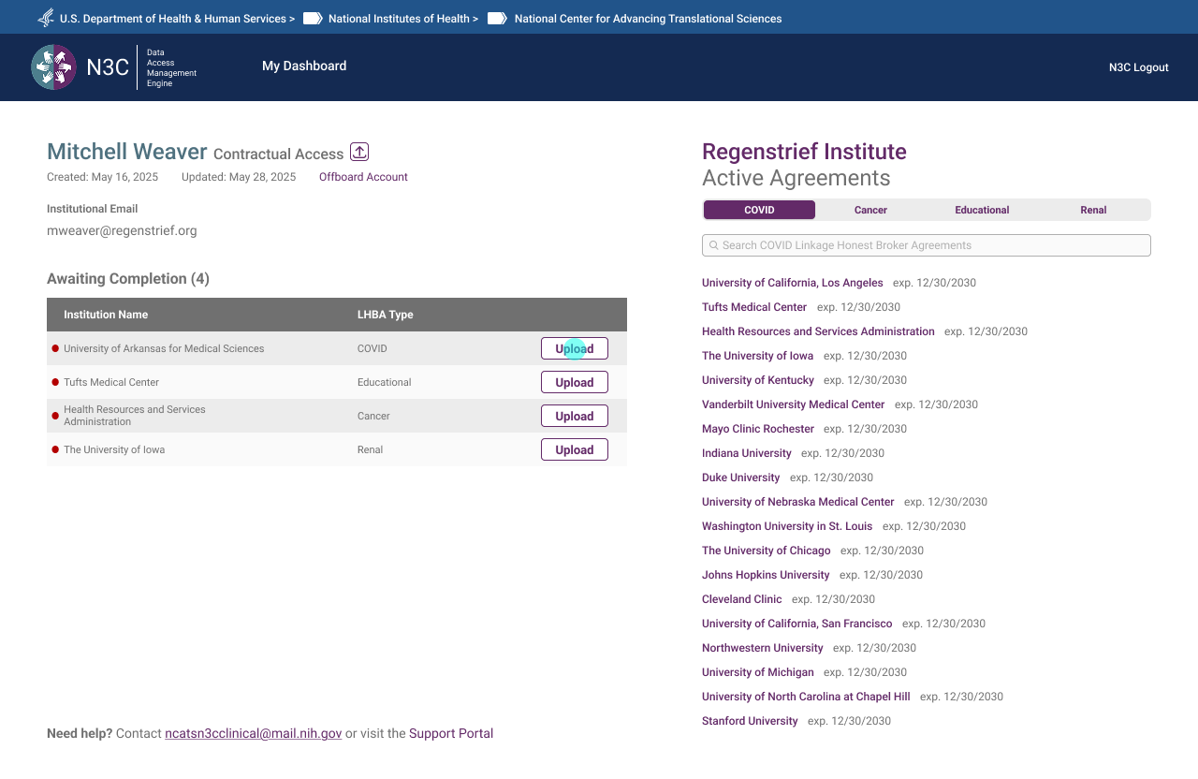The image size is (1198, 779).
Task: Activate the COVID tab
Action: pos(759,210)
